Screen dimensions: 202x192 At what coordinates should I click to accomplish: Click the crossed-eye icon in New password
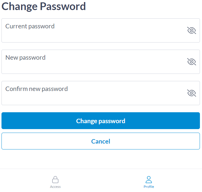click(192, 62)
